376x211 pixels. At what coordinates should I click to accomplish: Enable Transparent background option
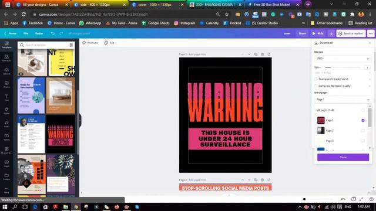click(316, 79)
